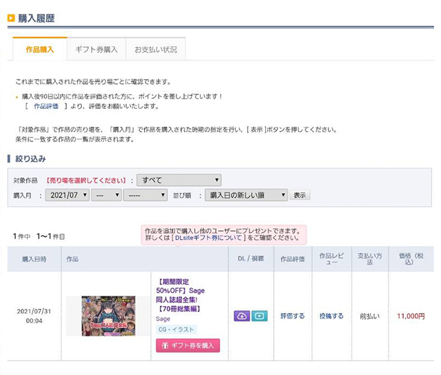This screenshot has width=441, height=375.
Task: Open the 2021/07 purchase month dropdown
Action: (68, 195)
